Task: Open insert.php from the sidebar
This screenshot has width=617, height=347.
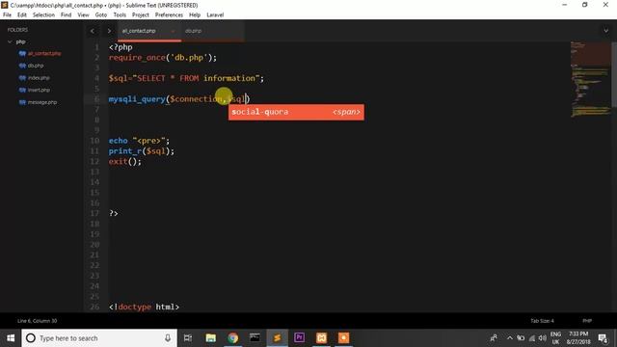Action: pos(39,90)
